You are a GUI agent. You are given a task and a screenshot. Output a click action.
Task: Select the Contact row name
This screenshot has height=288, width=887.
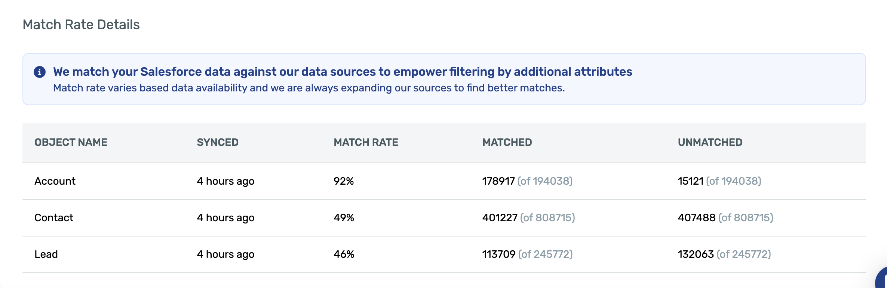tap(54, 218)
